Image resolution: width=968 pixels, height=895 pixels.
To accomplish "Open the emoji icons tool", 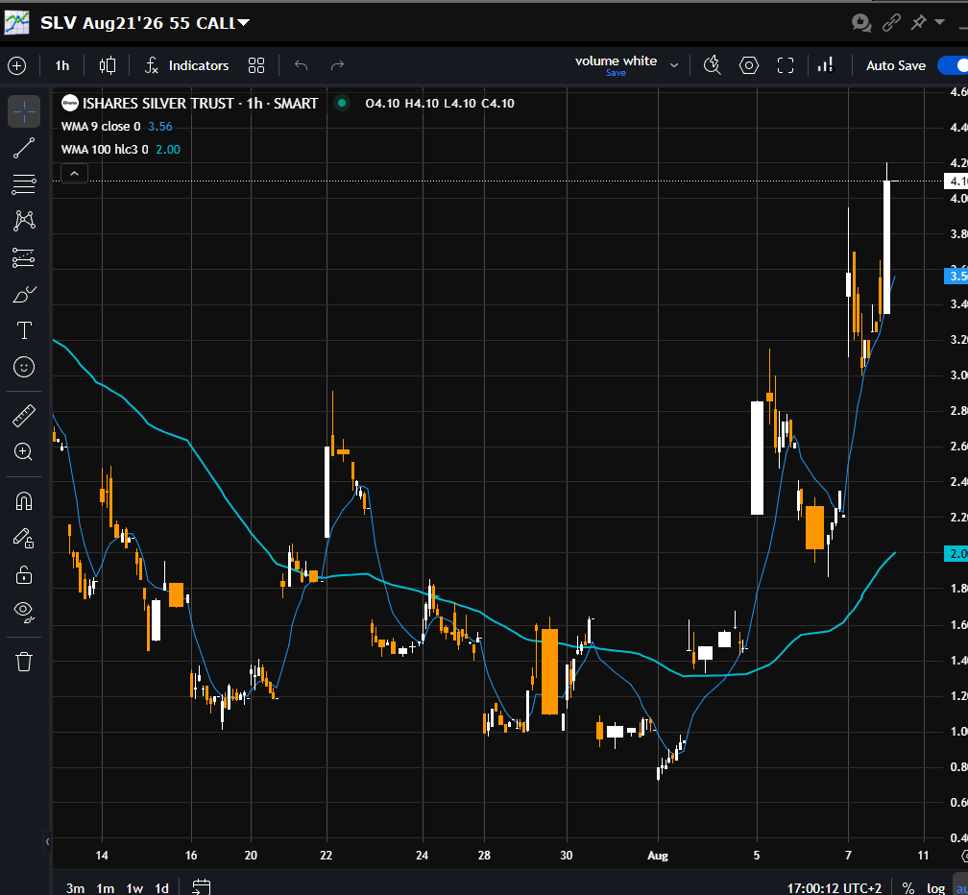I will click(x=23, y=367).
